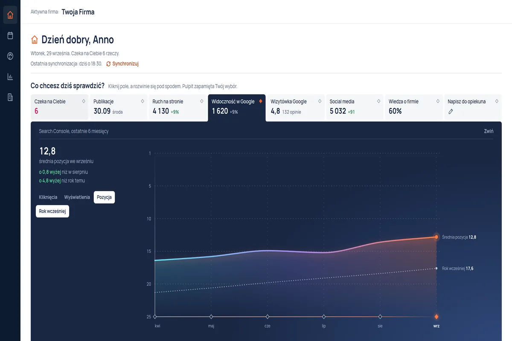Click the gauge icon in the sidebar
Screen dimensions: 512x341
click(10, 56)
